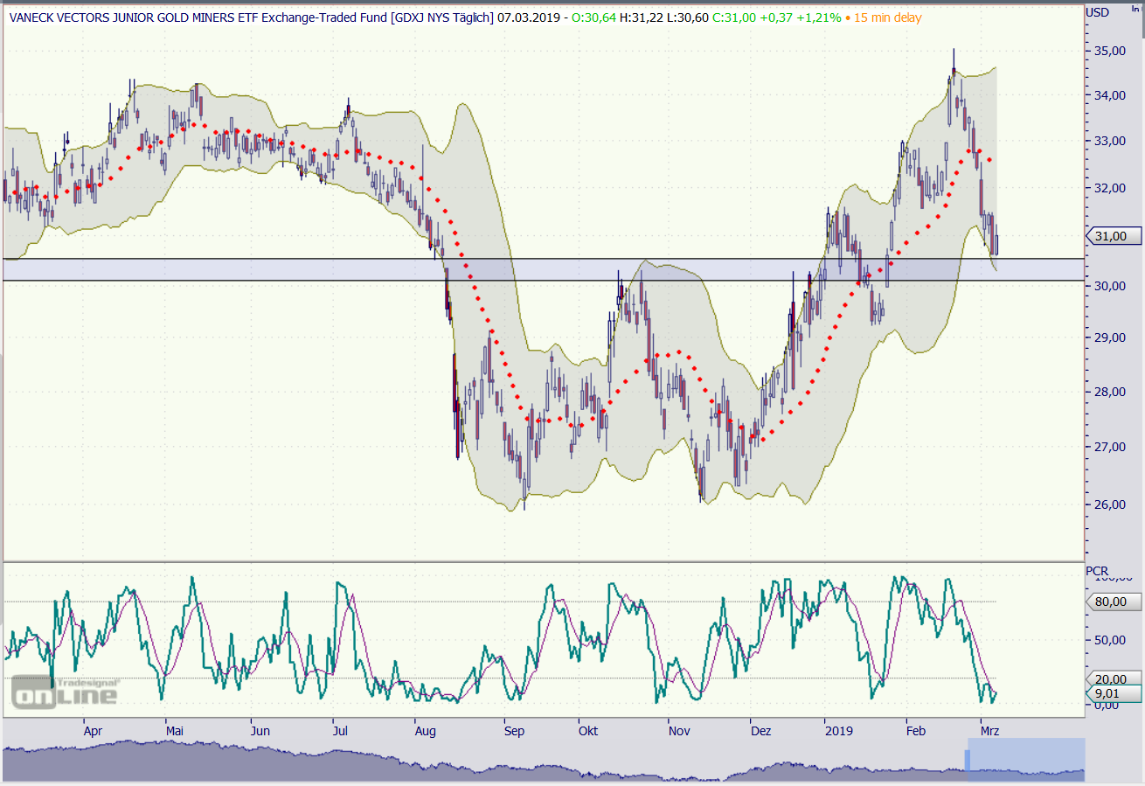Click the fund name 'VANECK VECTORS JUNIOR GOLD MINERS ETF'
Viewport: 1145px width, 786px height.
[135, 17]
